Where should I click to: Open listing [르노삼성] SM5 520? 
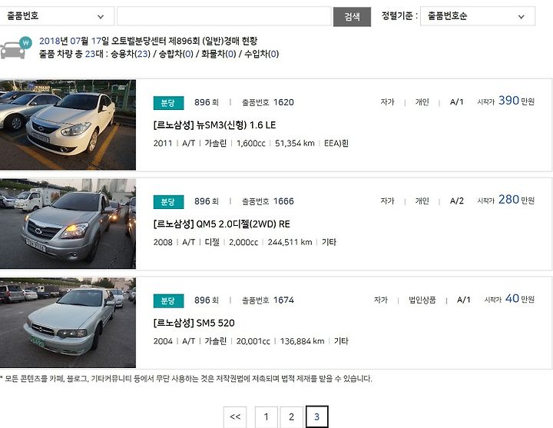194,323
